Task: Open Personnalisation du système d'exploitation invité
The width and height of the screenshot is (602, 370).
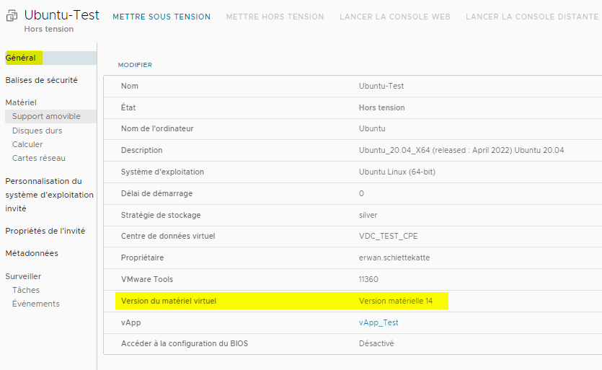Action: 50,195
